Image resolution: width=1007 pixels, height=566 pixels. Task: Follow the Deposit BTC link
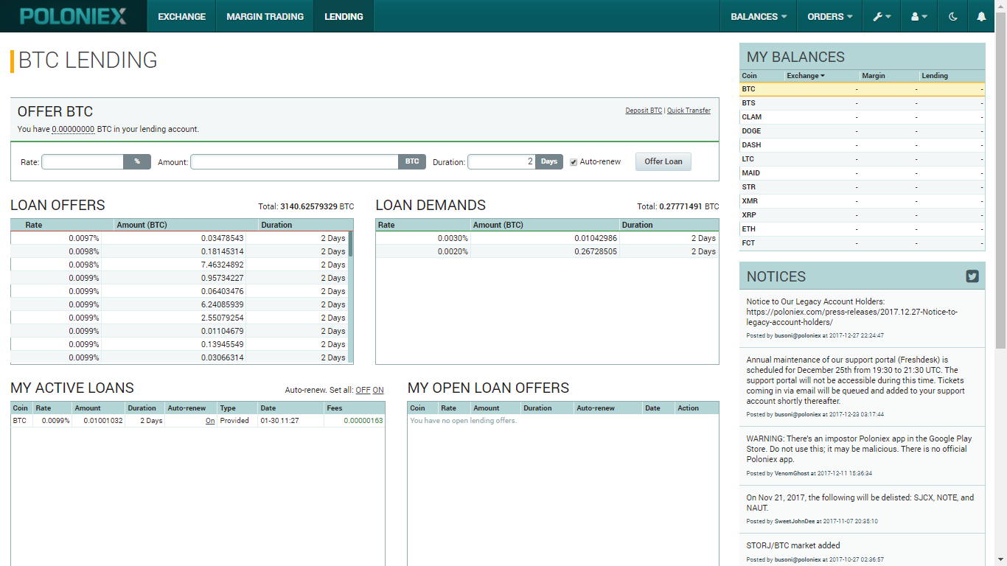click(644, 111)
